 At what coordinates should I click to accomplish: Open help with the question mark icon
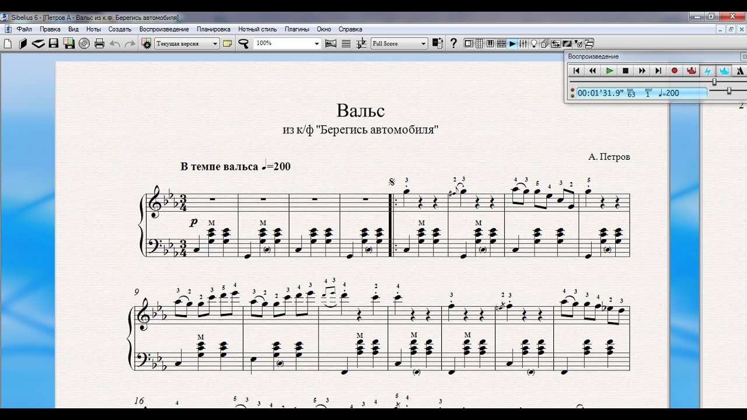click(453, 43)
